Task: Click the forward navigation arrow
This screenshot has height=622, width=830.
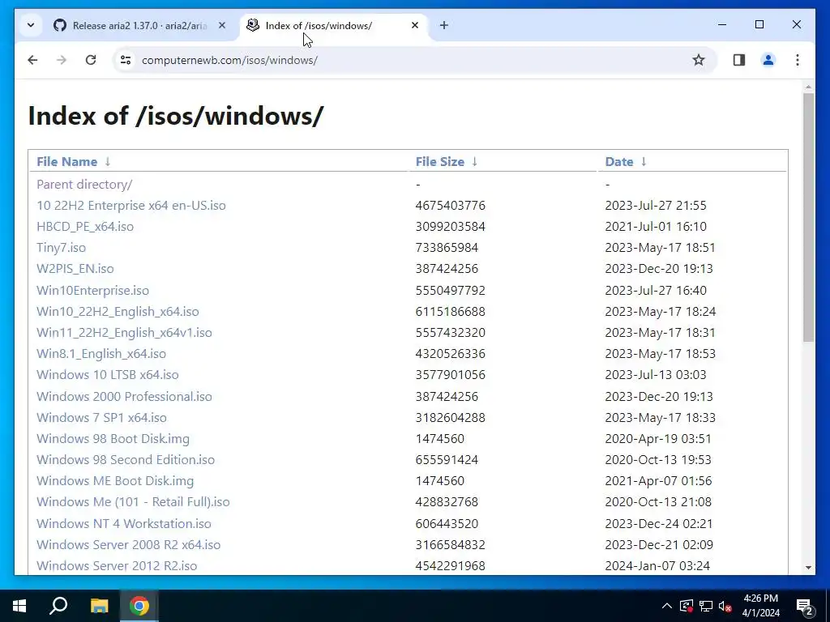Action: coord(62,60)
